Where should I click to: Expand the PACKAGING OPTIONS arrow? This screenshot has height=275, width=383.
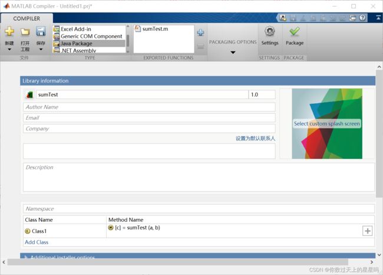point(233,53)
